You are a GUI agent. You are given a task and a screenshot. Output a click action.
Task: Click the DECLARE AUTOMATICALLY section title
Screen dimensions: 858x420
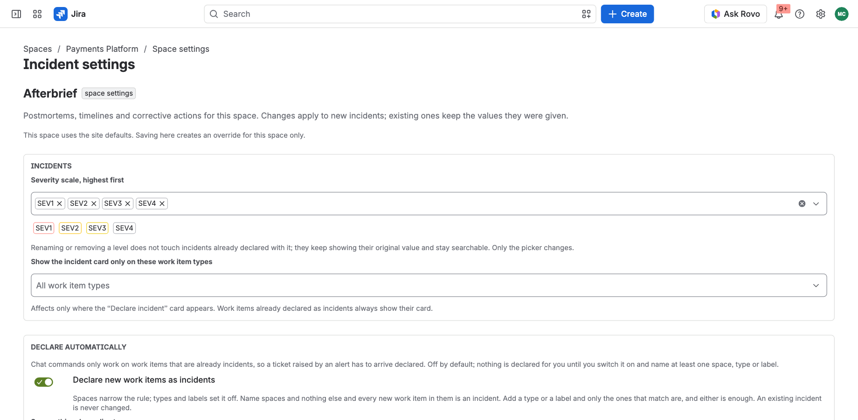[x=79, y=347]
